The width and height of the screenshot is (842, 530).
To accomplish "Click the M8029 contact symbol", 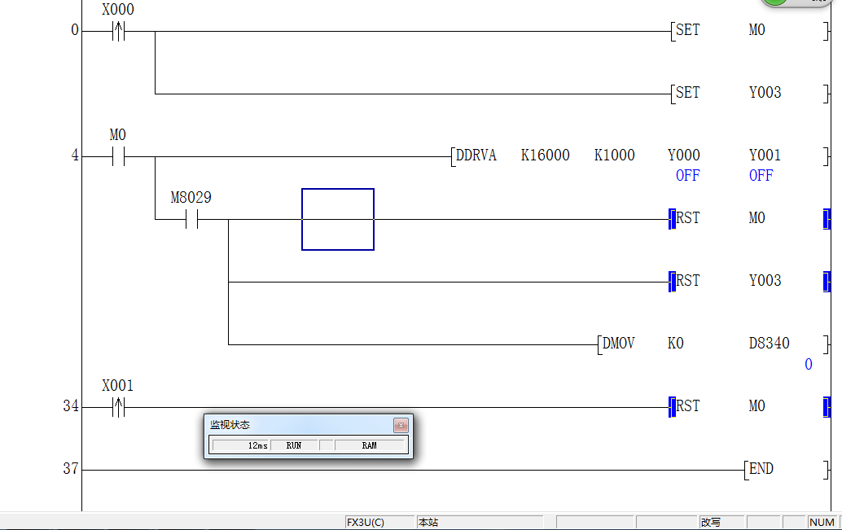I will (191, 220).
